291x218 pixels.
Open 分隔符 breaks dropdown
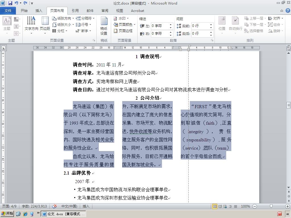[85, 18]
